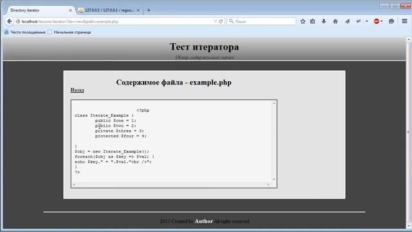Click the Назад link
This screenshot has height=232, width=412.
[x=77, y=90]
